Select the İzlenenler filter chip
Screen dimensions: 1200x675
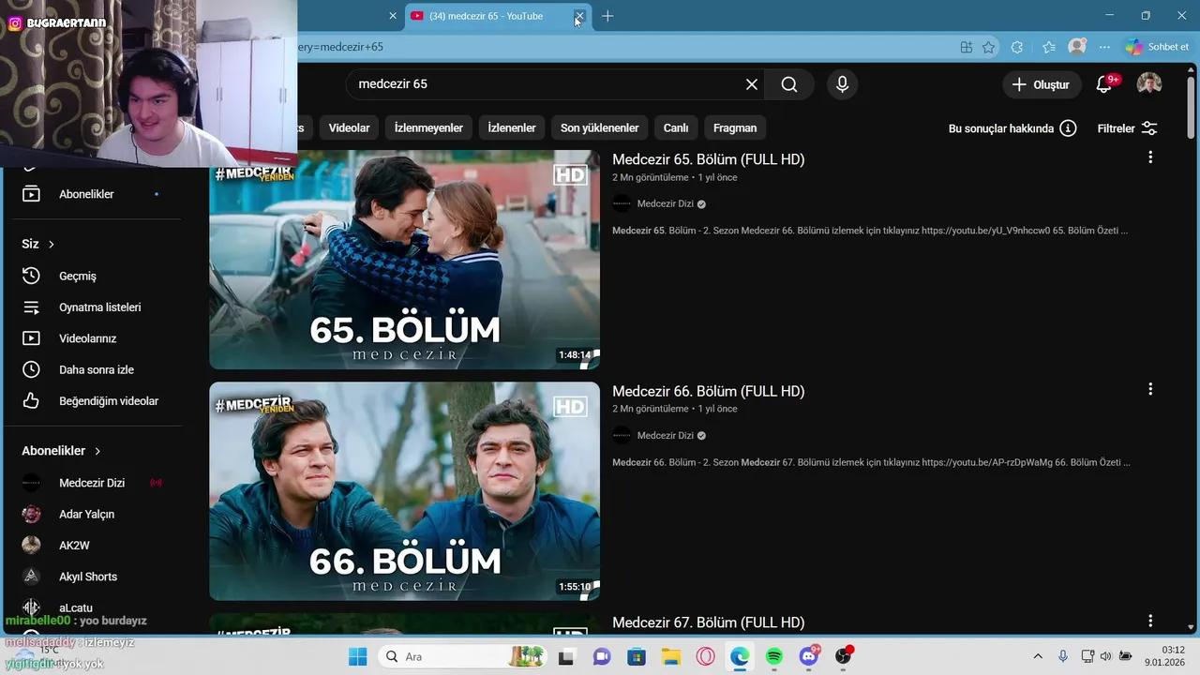(512, 127)
